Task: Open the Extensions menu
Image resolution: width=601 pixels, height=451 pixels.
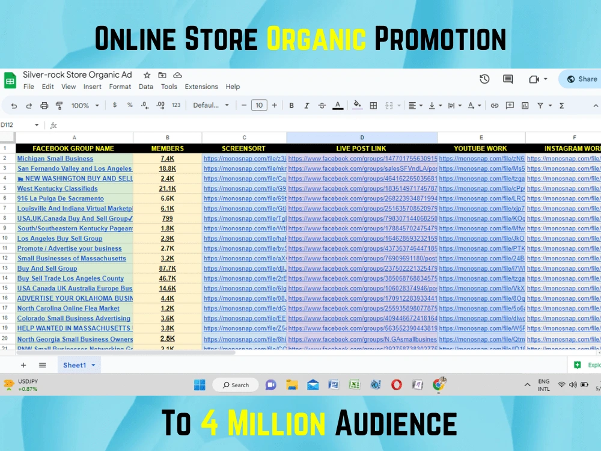Action: pyautogui.click(x=201, y=87)
